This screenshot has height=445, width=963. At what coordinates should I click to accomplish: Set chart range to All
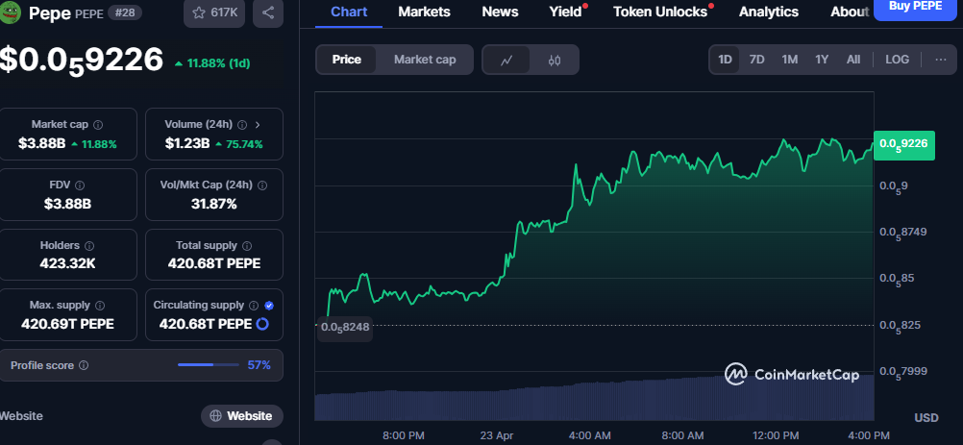point(853,60)
